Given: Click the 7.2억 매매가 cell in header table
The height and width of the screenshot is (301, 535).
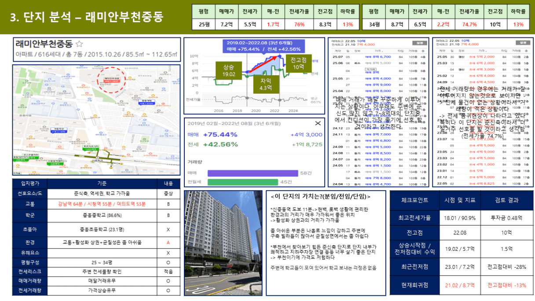Looking at the screenshot, I should 227,25.
